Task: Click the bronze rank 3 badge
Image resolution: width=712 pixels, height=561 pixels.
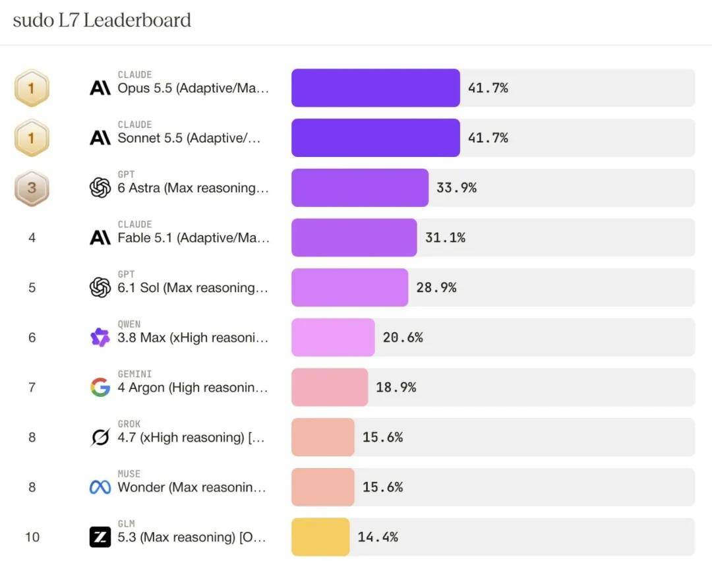Action: (x=32, y=188)
